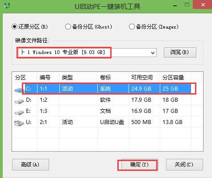Click the D: drive icon
Viewport: 212px width, 178px height.
(x=19, y=101)
